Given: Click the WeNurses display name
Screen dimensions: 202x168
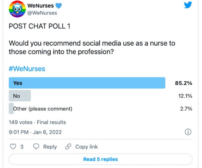Looking at the screenshot, I should [40, 6].
